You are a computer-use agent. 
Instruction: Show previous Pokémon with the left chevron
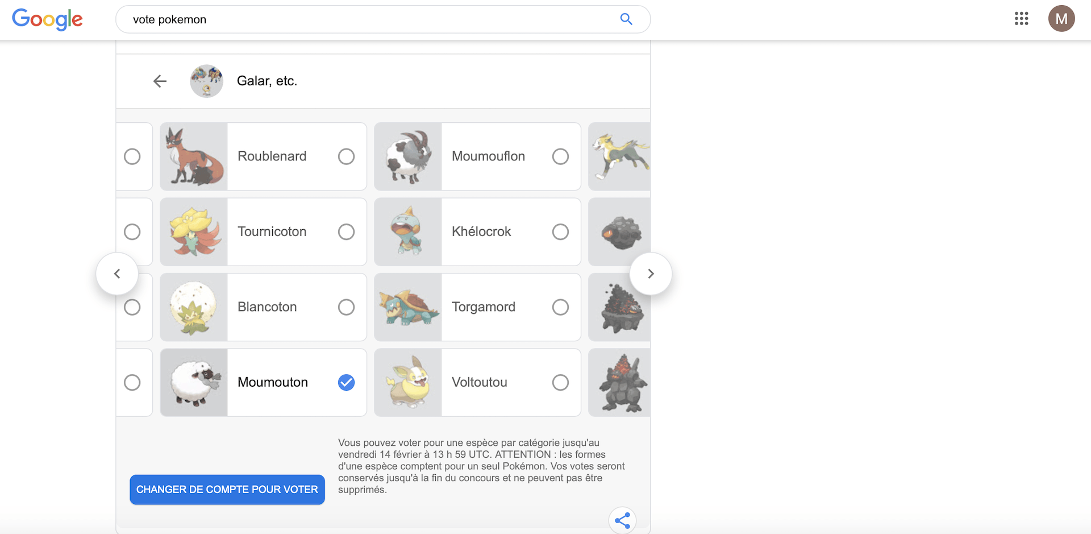tap(117, 274)
